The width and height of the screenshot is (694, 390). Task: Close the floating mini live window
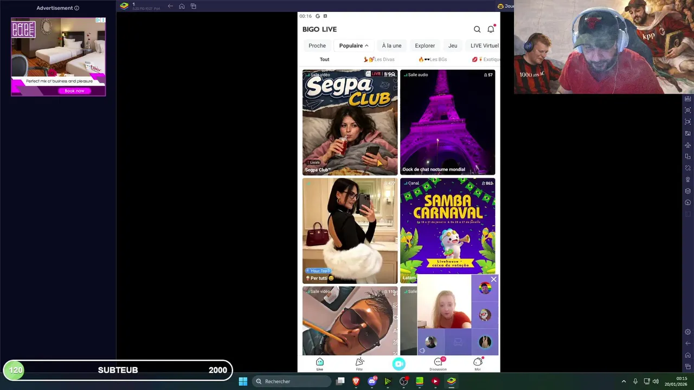[x=493, y=279]
